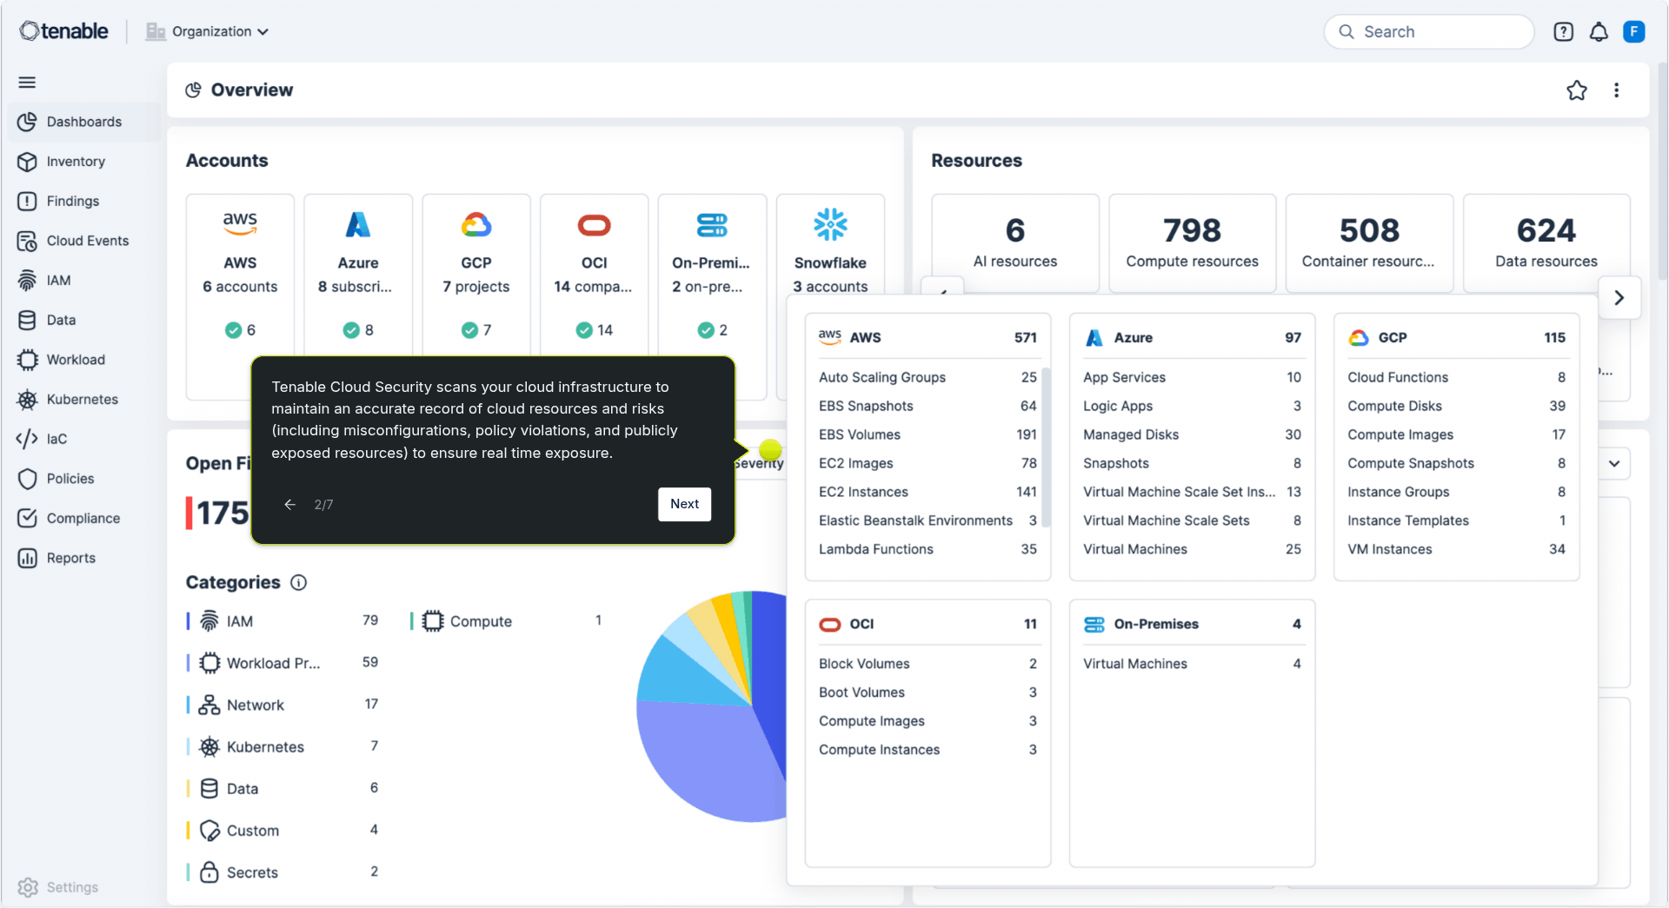Screen dimensions: 1669x908
Task: Click the Snowflake logo in Accounts
Action: coord(830,224)
